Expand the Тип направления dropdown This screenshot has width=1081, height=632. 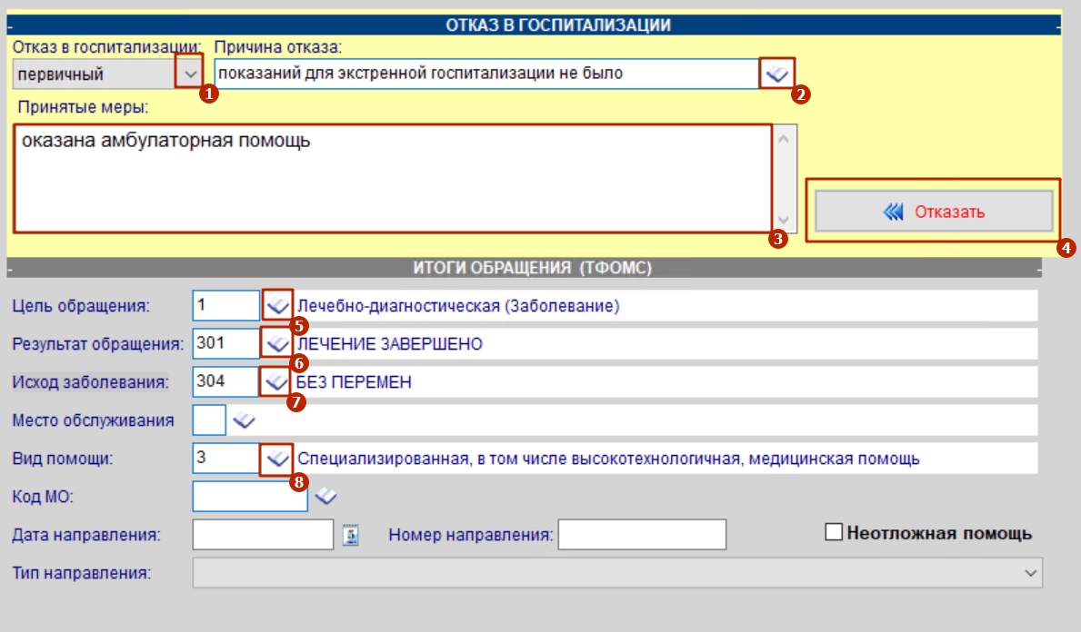[x=1030, y=573]
